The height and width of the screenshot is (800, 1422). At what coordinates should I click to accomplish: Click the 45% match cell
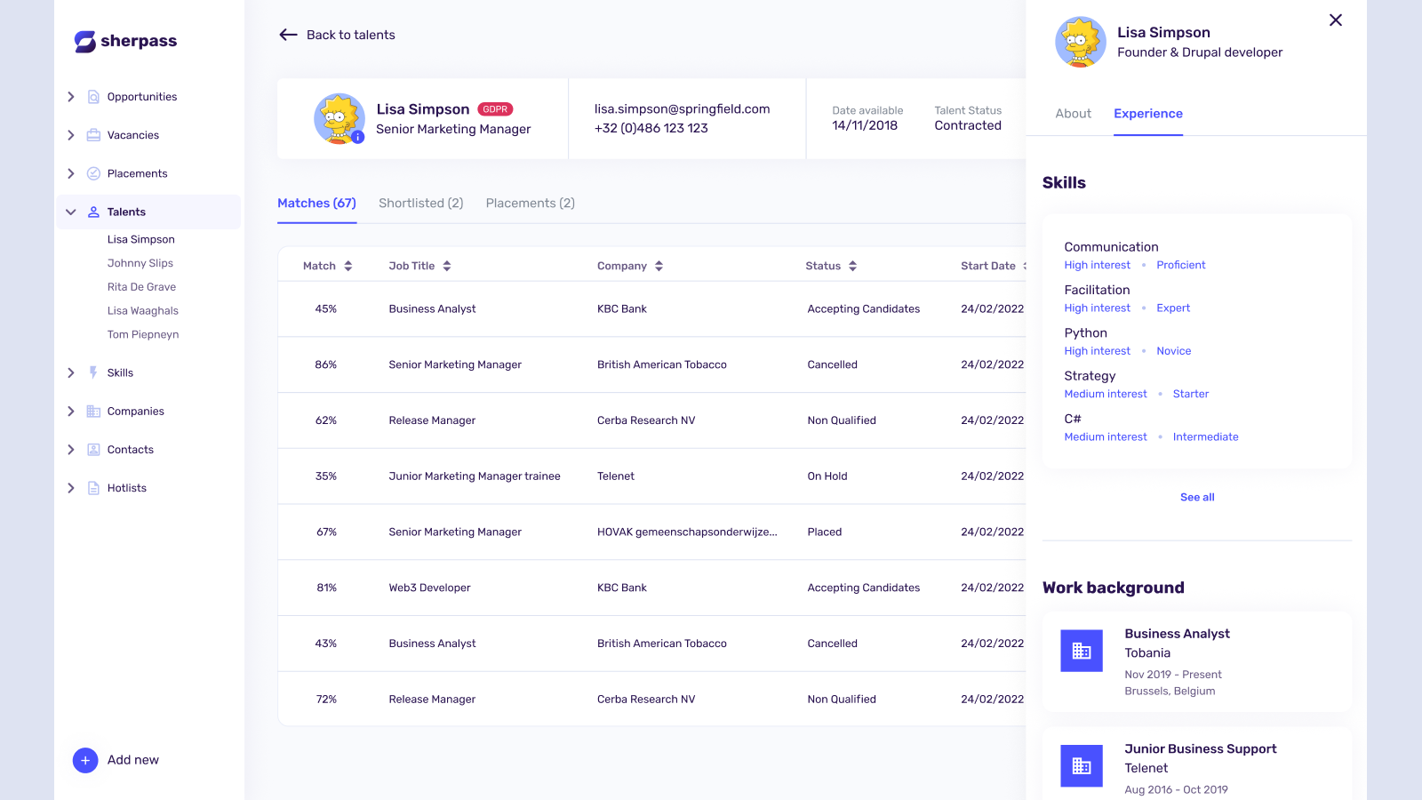point(326,309)
